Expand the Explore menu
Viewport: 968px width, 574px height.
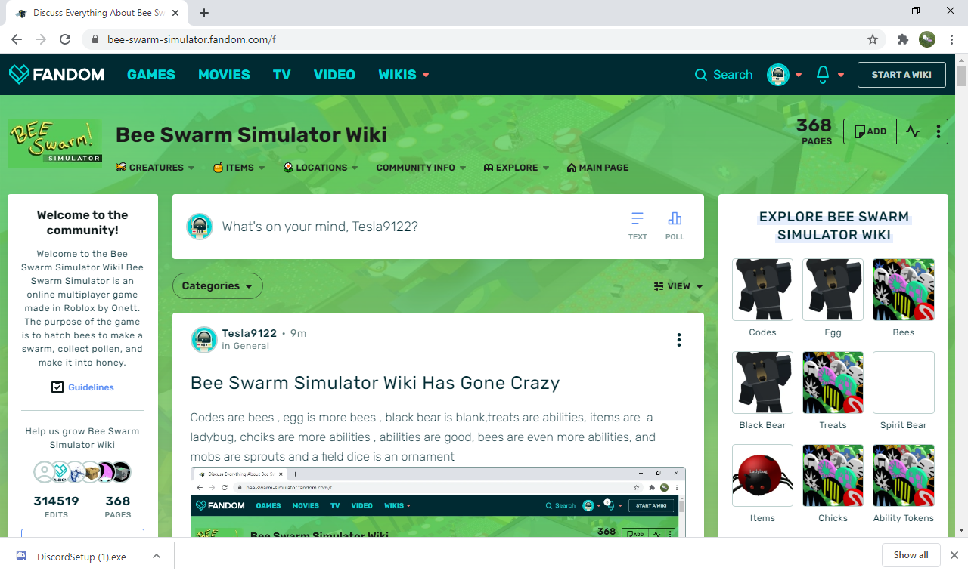tap(517, 168)
